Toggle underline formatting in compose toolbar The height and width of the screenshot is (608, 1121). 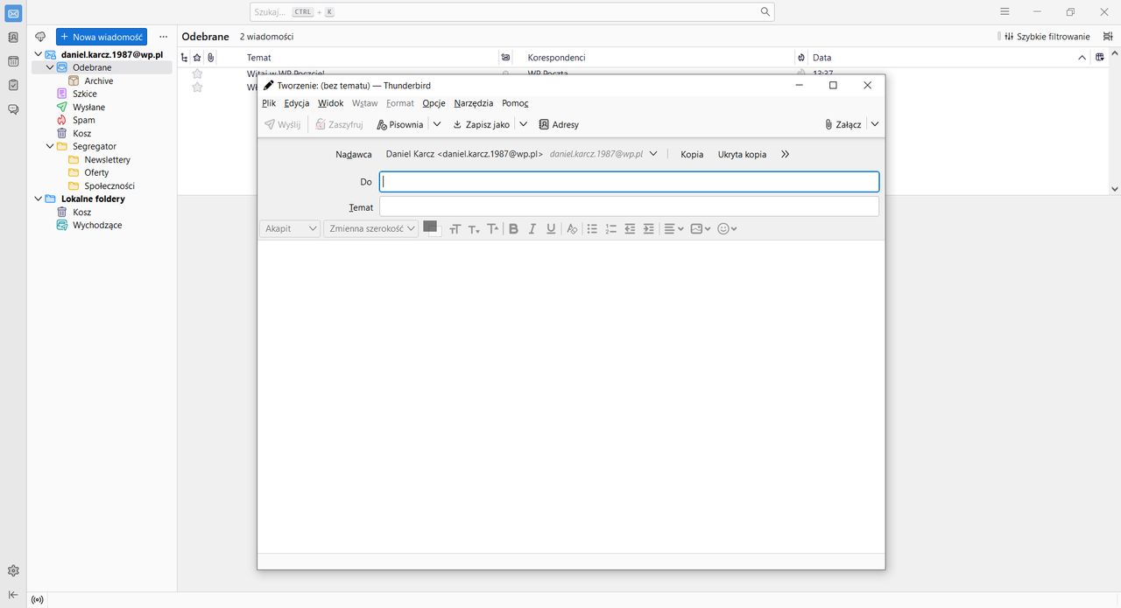tap(551, 228)
